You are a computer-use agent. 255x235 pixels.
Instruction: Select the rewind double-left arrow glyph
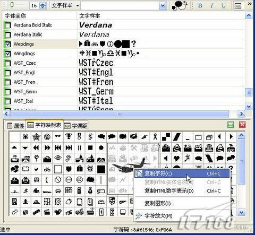[36, 147]
